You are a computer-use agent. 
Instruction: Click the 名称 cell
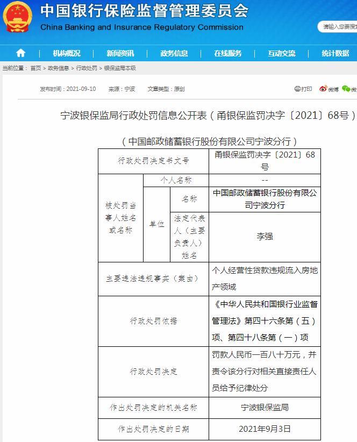(189, 199)
